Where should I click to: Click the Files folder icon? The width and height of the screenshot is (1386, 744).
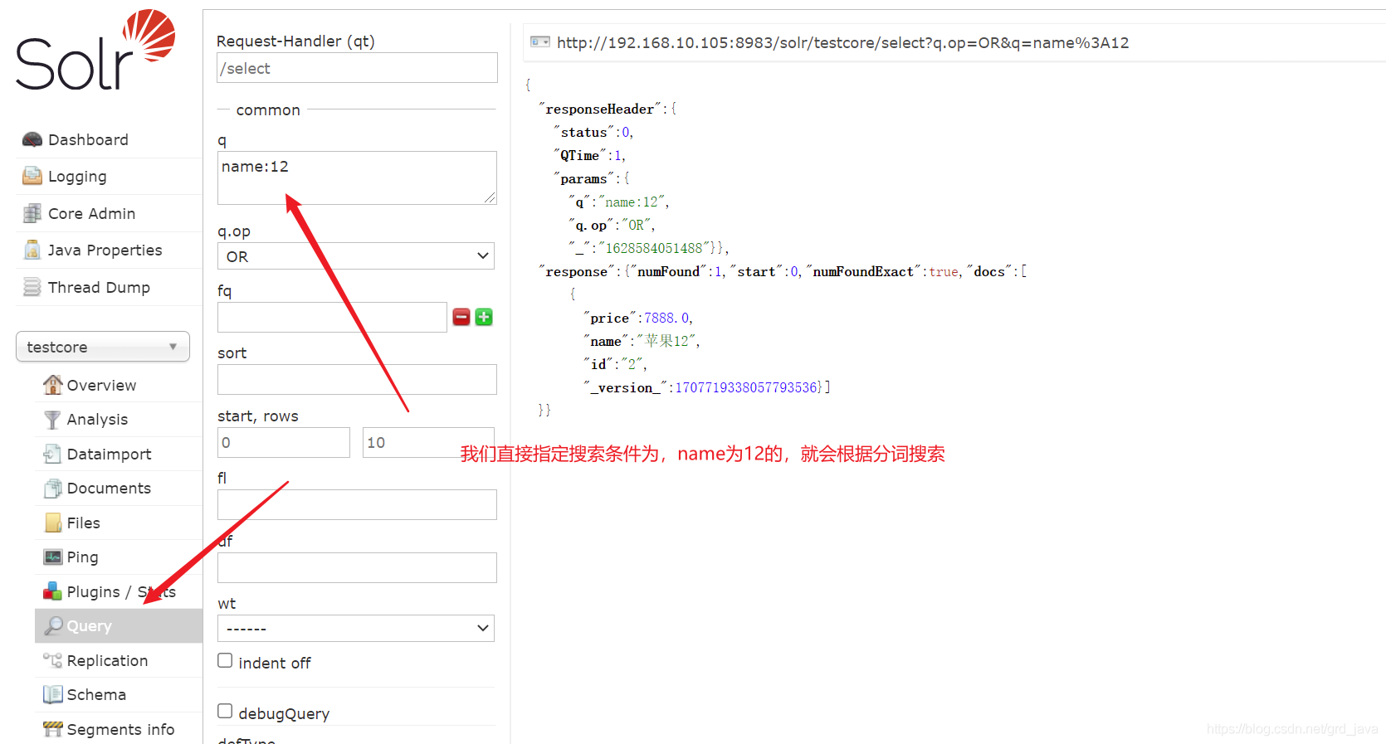[x=53, y=523]
